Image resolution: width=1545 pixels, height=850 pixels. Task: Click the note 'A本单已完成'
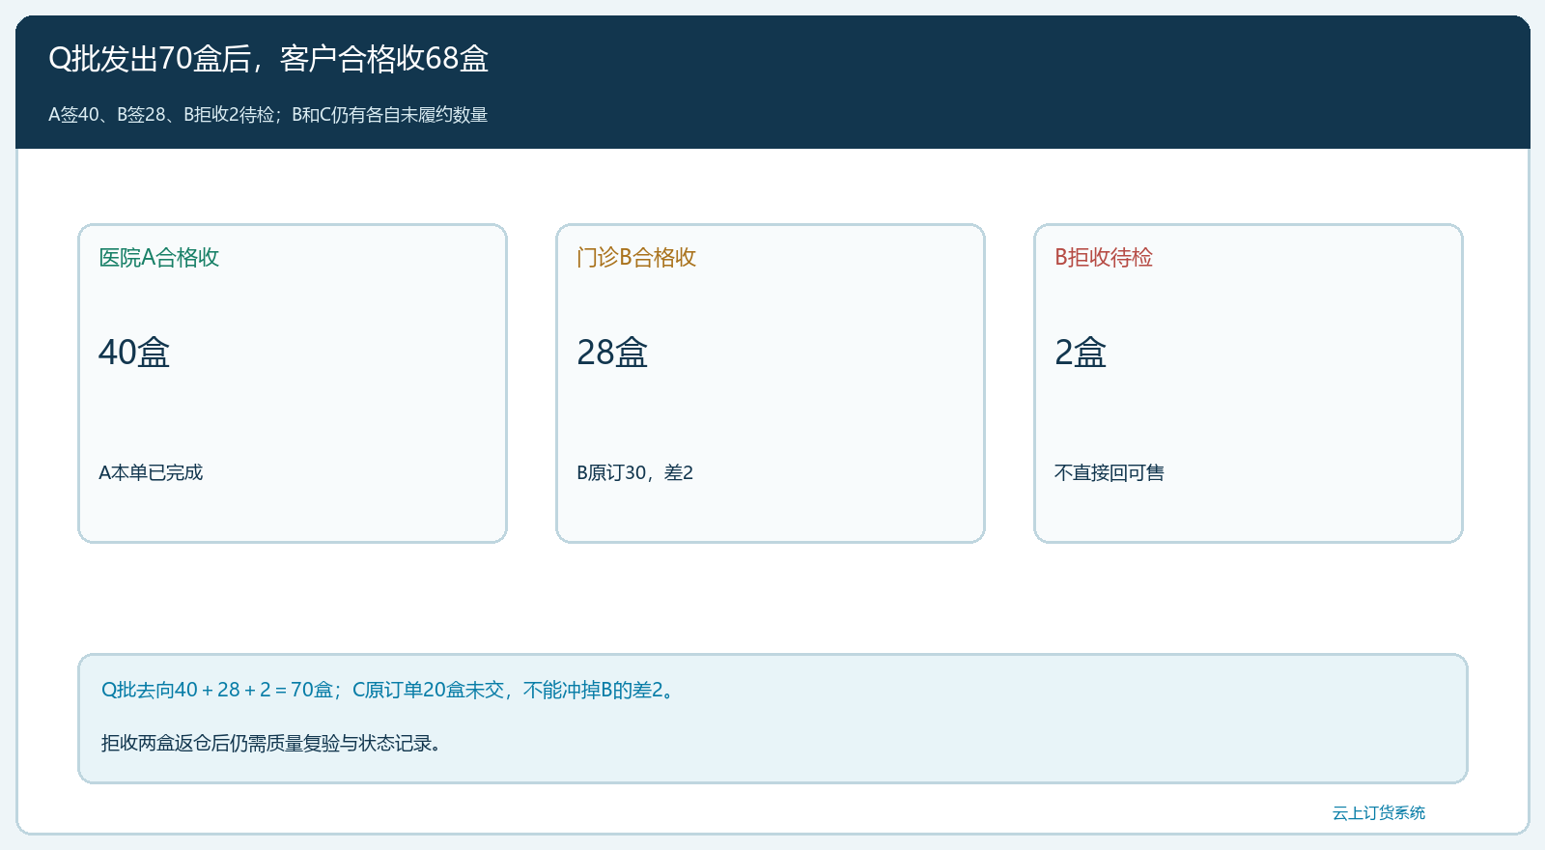click(151, 472)
